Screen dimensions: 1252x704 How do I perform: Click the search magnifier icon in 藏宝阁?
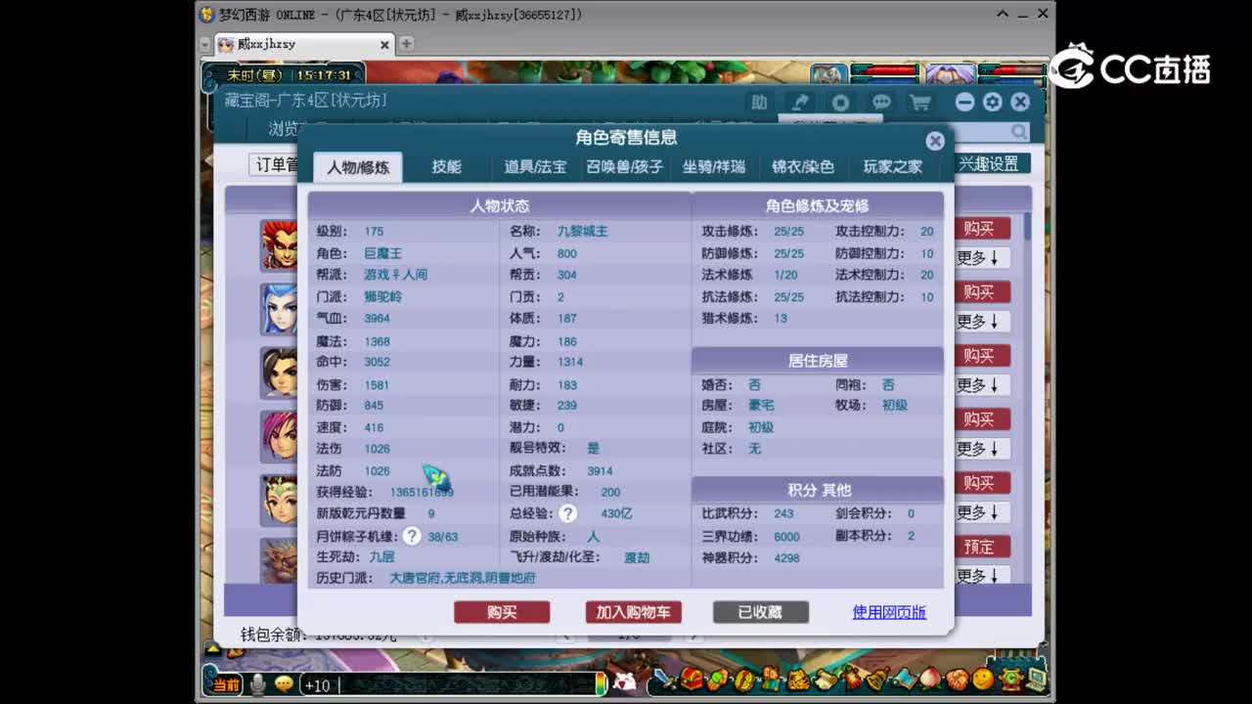click(1020, 131)
